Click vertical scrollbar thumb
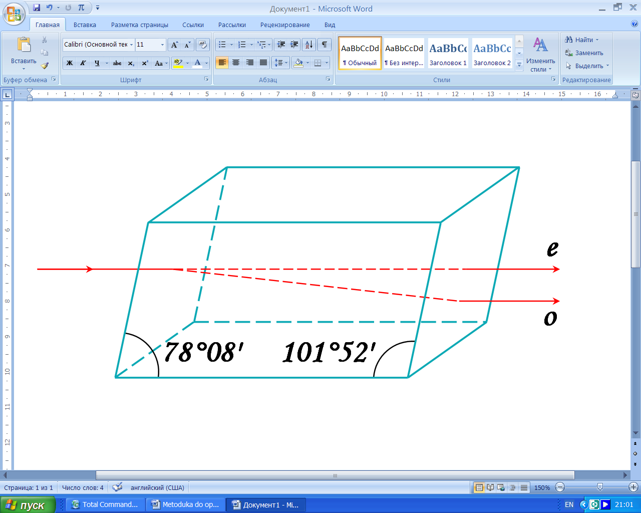641x513 pixels. [635, 215]
